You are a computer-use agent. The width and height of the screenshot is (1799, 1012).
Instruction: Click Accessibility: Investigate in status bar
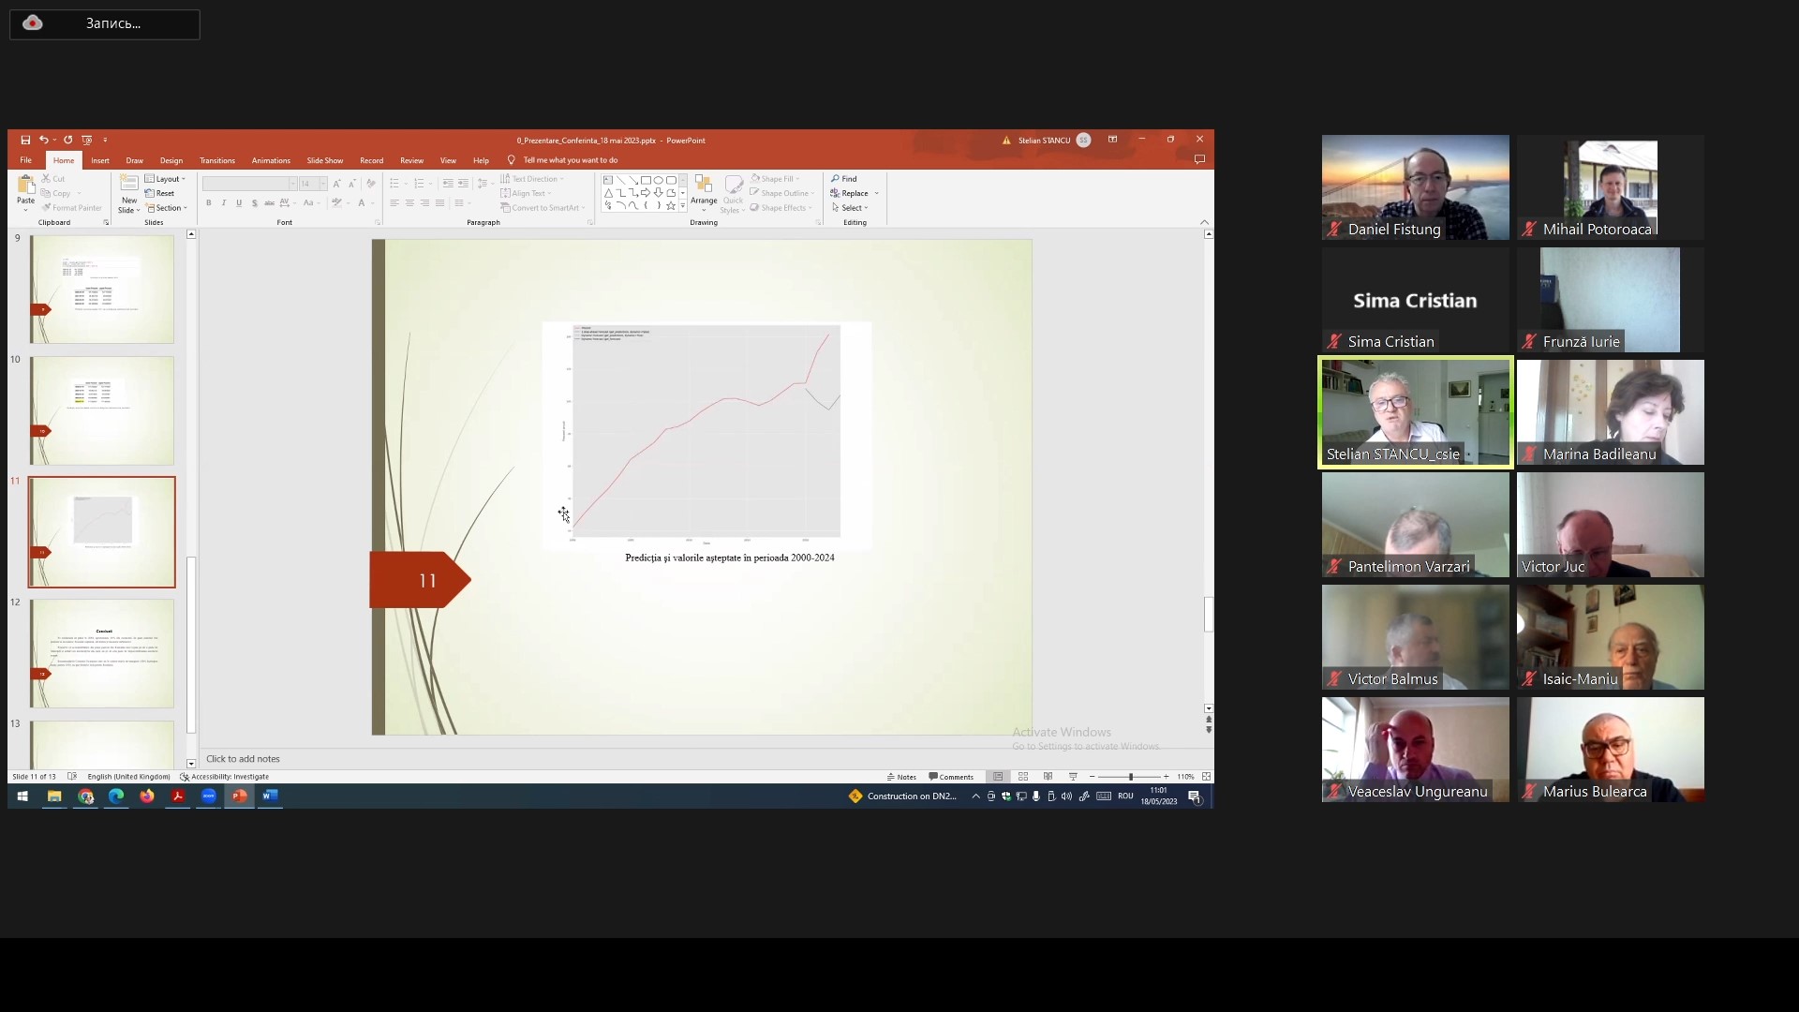224,777
